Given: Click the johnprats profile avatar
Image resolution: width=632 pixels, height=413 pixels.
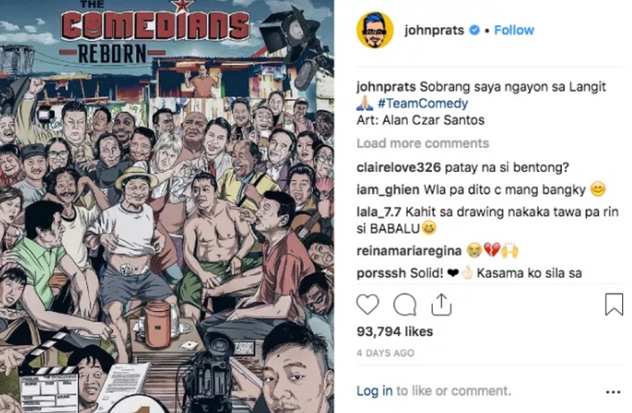Looking at the screenshot, I should point(375,30).
